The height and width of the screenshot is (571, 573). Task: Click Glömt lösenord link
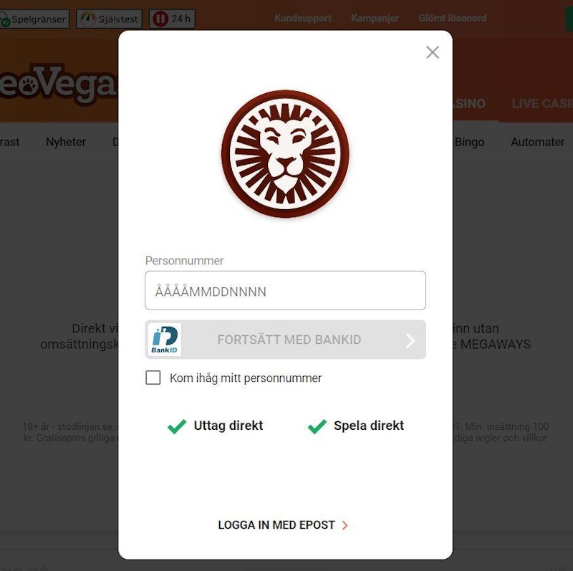pyautogui.click(x=453, y=18)
